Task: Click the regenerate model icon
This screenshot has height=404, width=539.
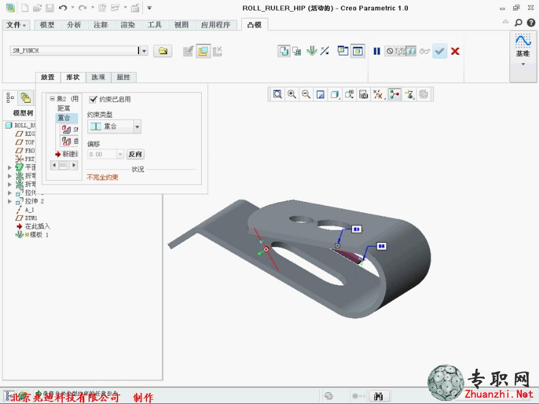Action: pos(102,8)
